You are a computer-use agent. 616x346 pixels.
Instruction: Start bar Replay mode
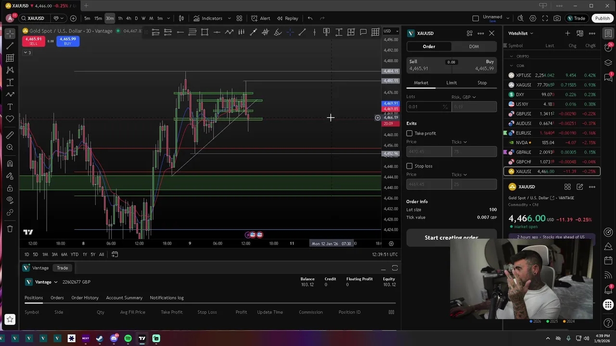(287, 18)
